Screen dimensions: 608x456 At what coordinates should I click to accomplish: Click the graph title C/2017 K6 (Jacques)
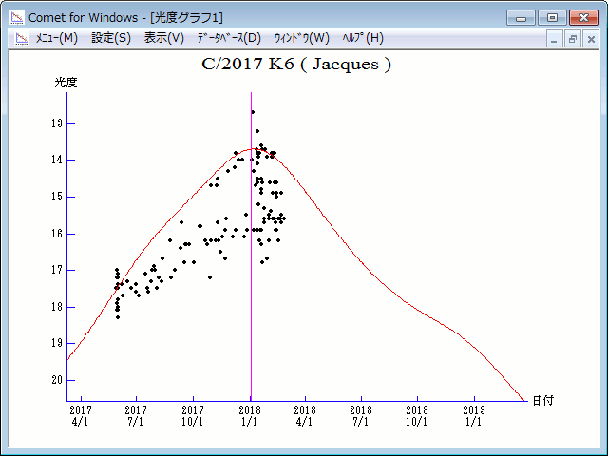[296, 65]
